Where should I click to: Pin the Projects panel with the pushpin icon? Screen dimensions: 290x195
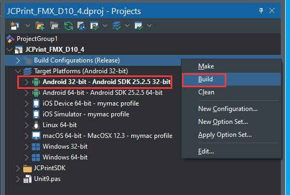pos(261,11)
